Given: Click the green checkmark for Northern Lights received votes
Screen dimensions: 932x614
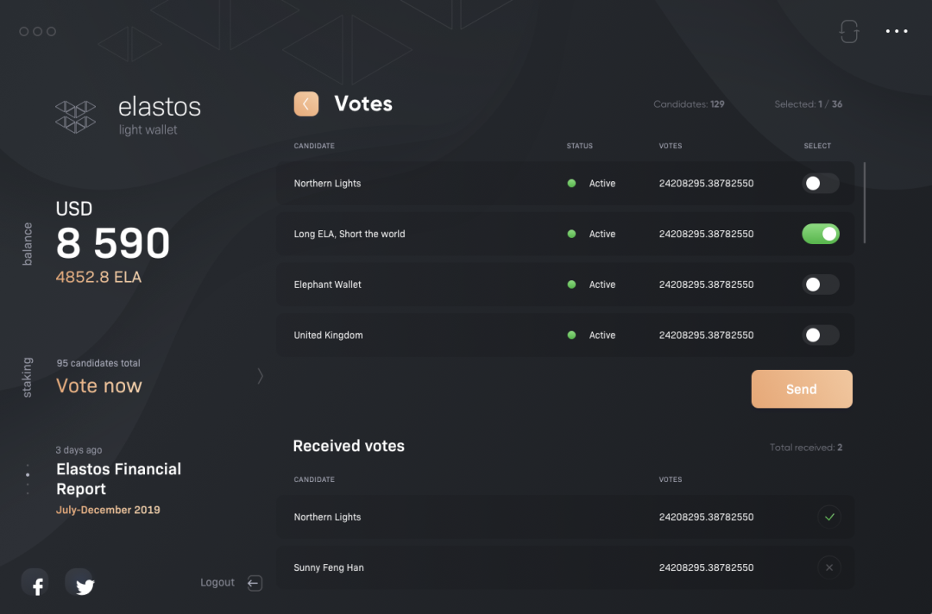Looking at the screenshot, I should 829,517.
